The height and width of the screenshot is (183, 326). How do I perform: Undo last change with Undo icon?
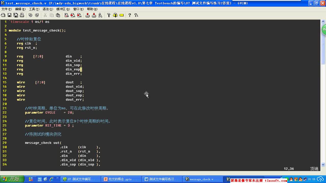[x=30, y=15]
